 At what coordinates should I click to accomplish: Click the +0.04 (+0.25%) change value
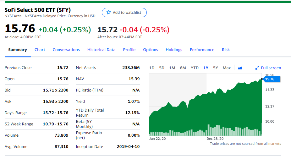(x=65, y=30)
